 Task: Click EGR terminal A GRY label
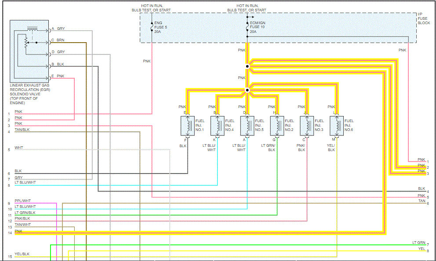tap(58, 29)
